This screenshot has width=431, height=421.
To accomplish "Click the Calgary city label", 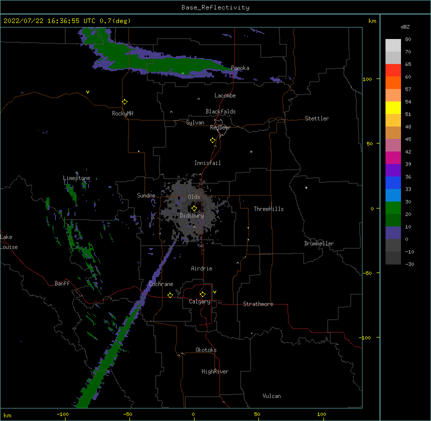I will pyautogui.click(x=199, y=301).
